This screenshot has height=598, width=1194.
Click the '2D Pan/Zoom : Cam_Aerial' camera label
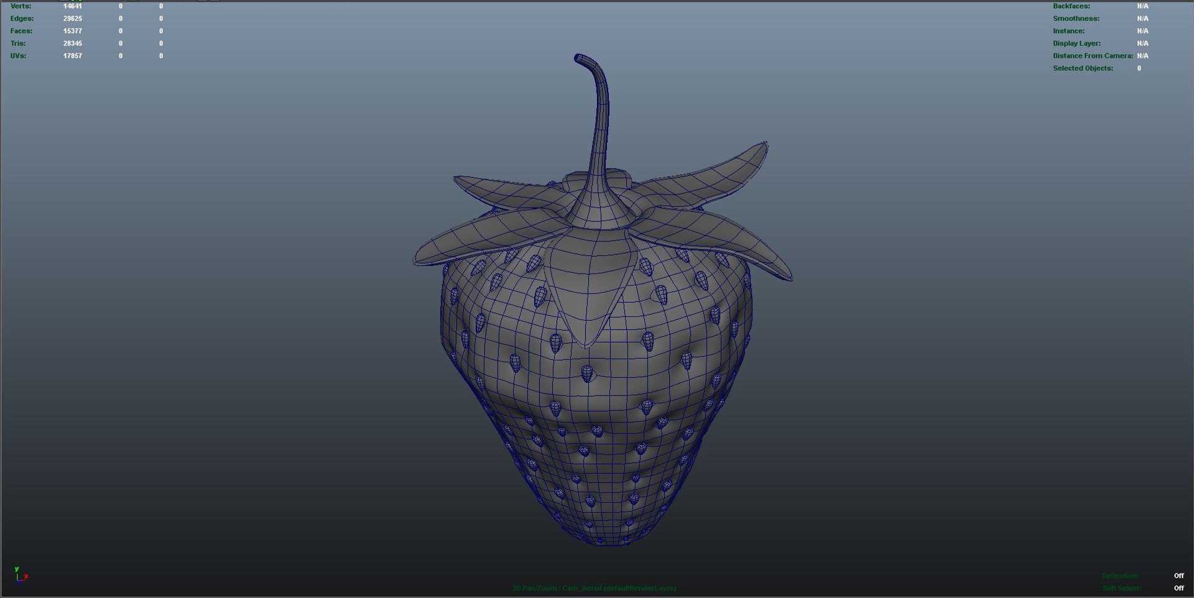coord(594,588)
